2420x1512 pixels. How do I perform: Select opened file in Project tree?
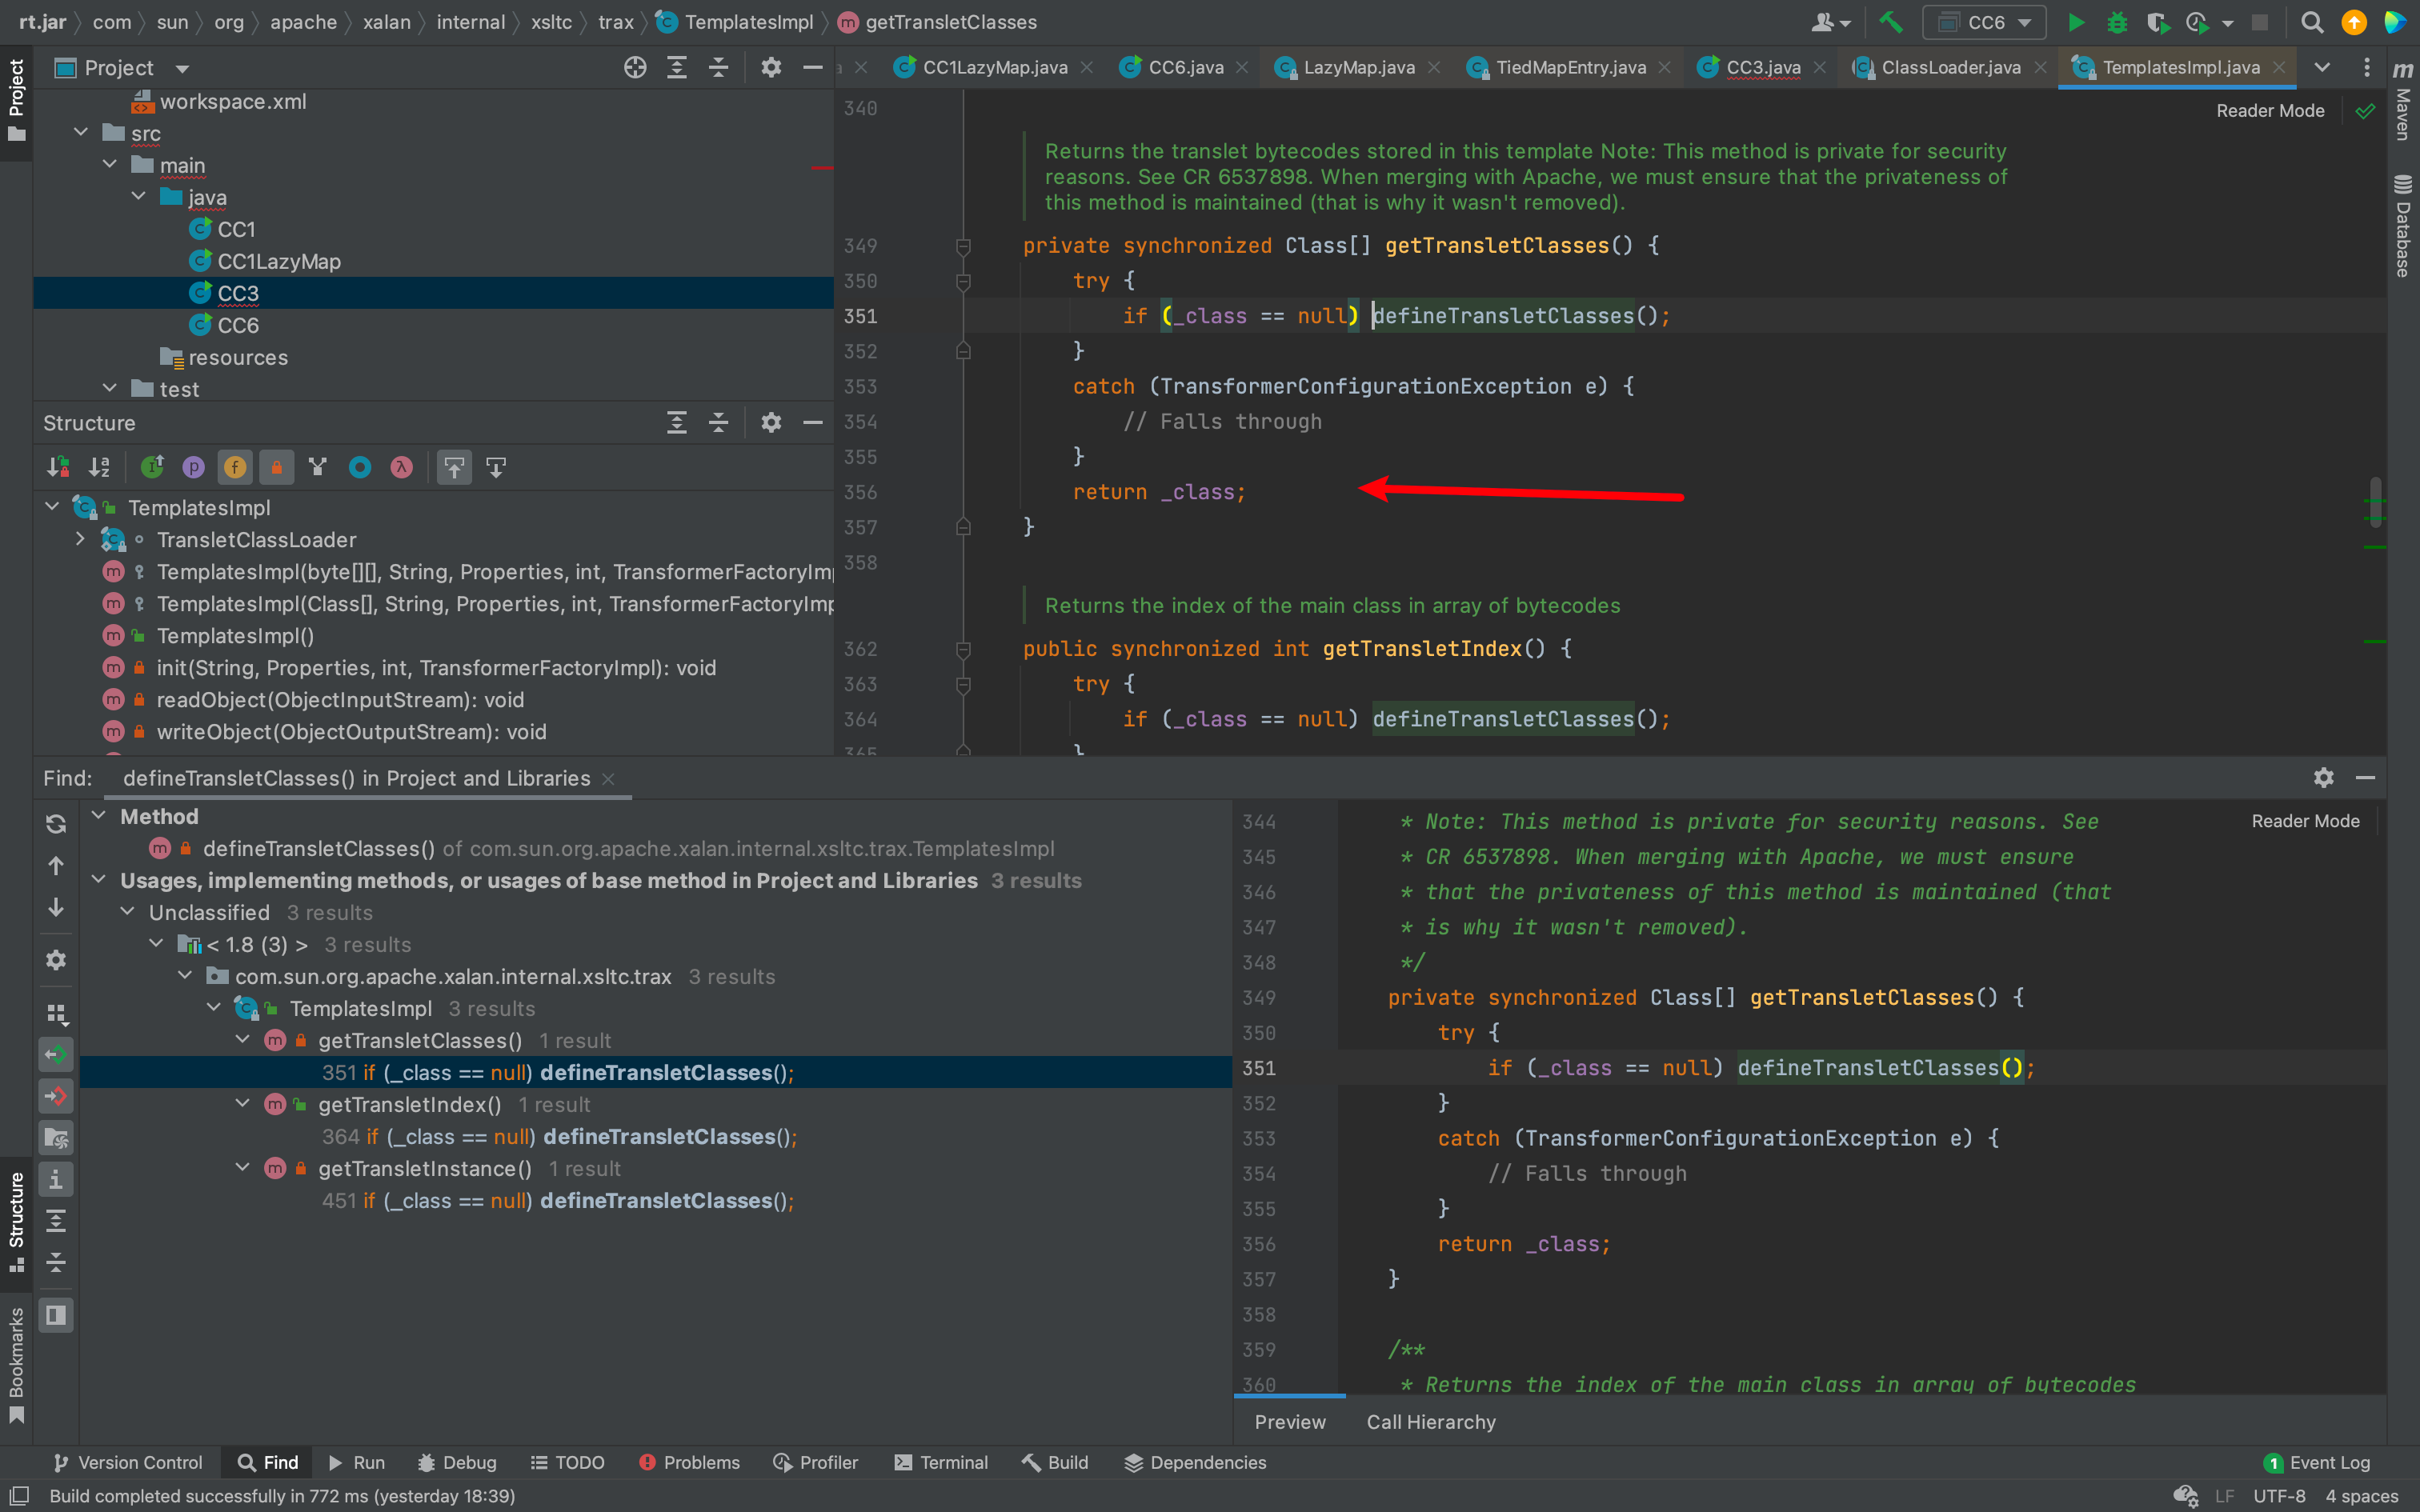click(635, 67)
